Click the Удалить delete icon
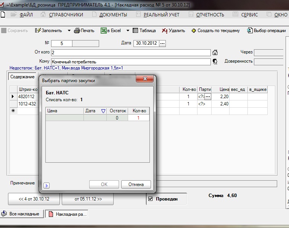289x228 pixels. [x=165, y=31]
